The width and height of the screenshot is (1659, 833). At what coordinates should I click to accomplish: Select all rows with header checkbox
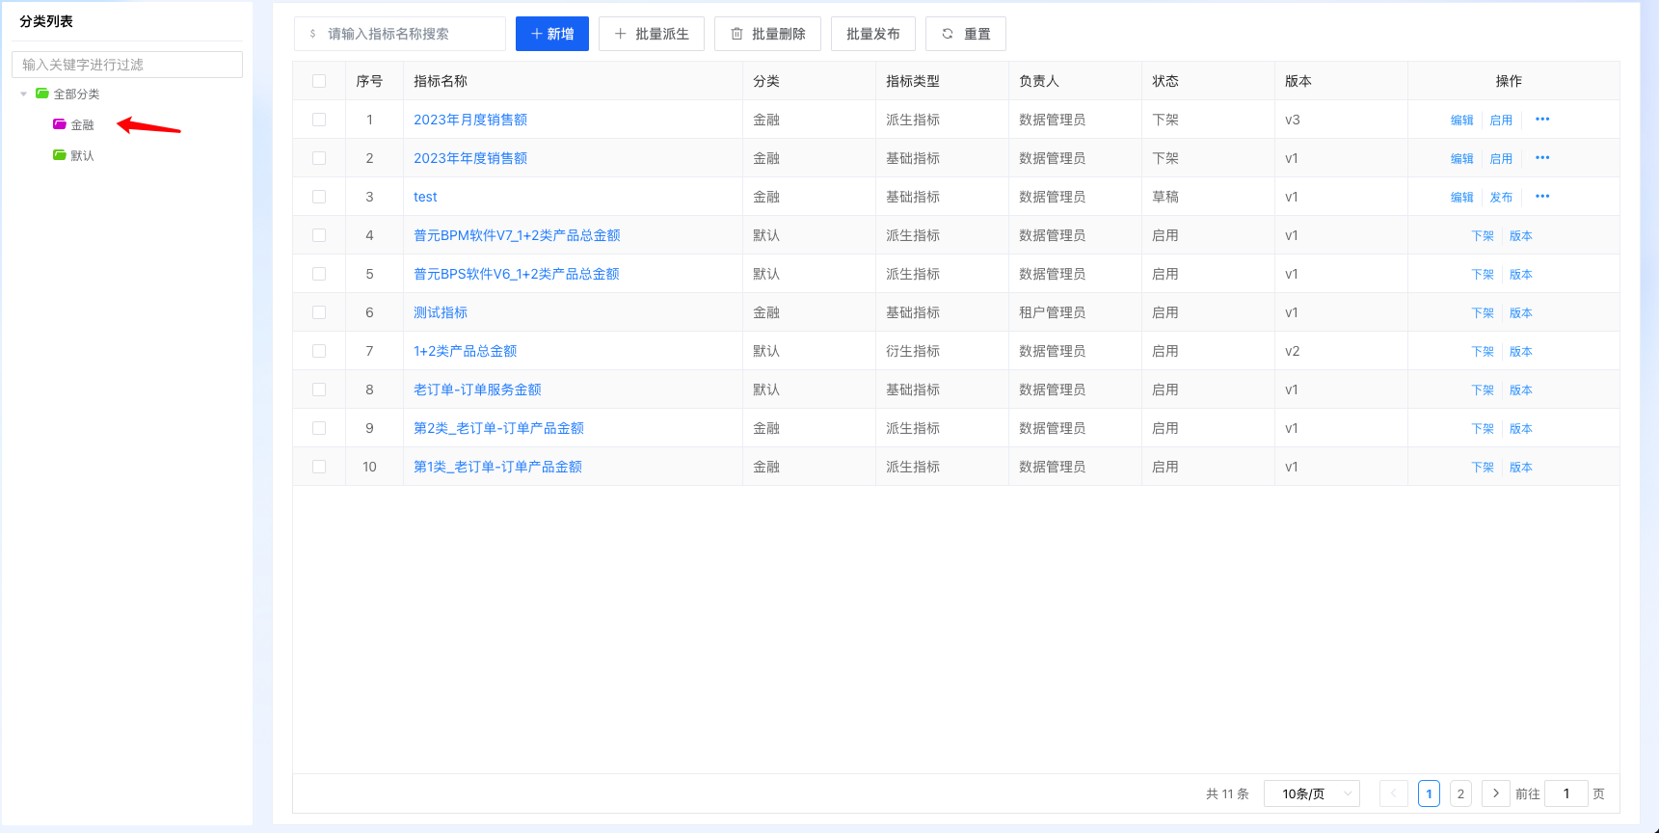pos(319,81)
